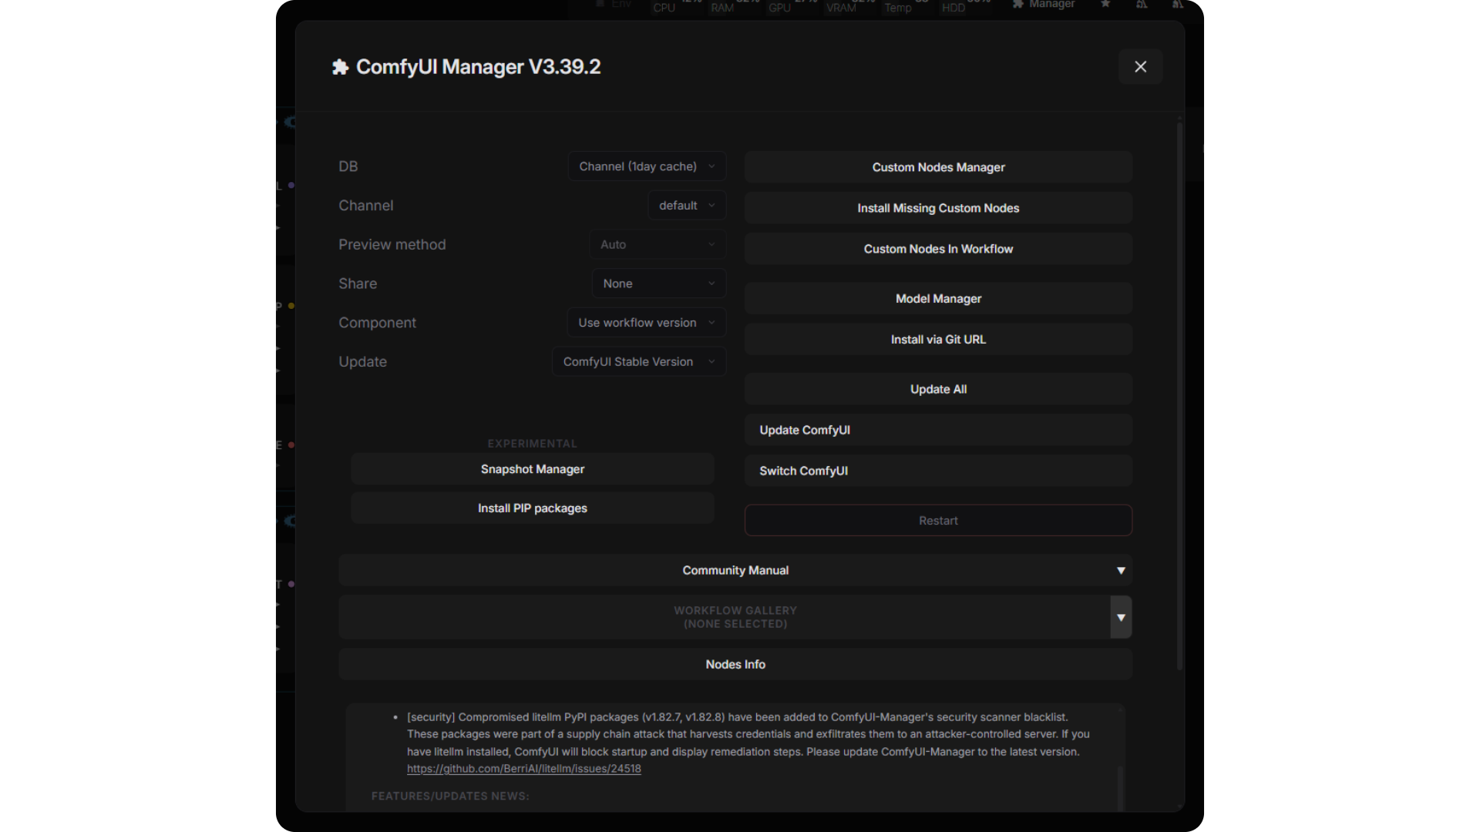
Task: Open the Share None dropdown
Action: [x=658, y=283]
